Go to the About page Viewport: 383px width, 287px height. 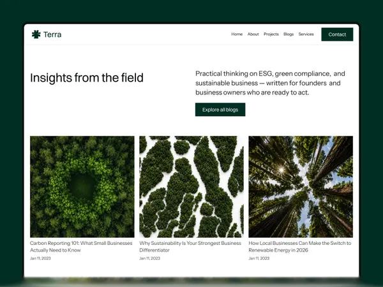pos(253,34)
